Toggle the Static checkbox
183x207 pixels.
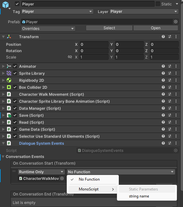coord(158,4)
